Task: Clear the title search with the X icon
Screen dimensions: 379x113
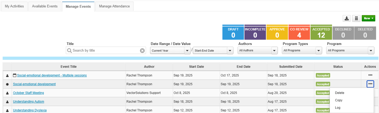Action: (142, 51)
